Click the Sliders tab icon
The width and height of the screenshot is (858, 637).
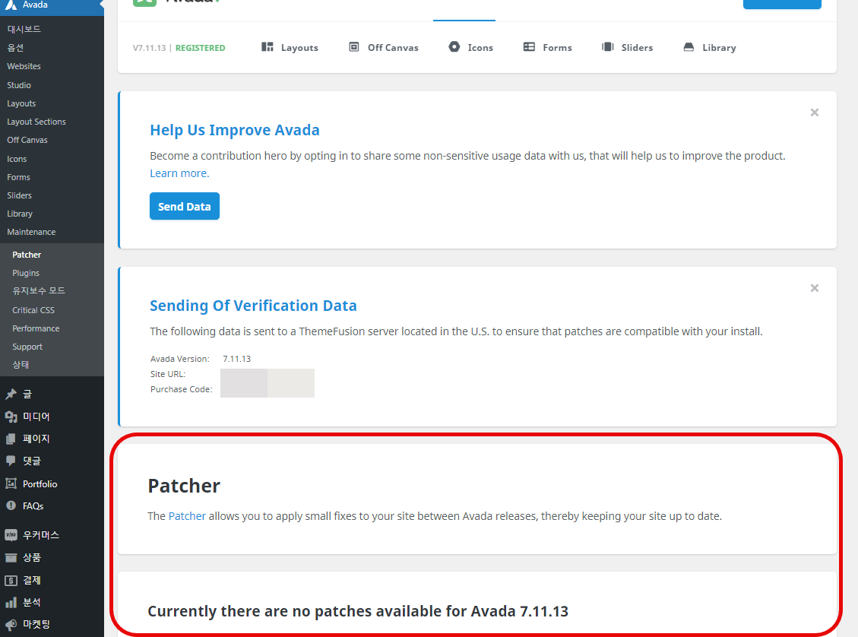pyautogui.click(x=608, y=47)
